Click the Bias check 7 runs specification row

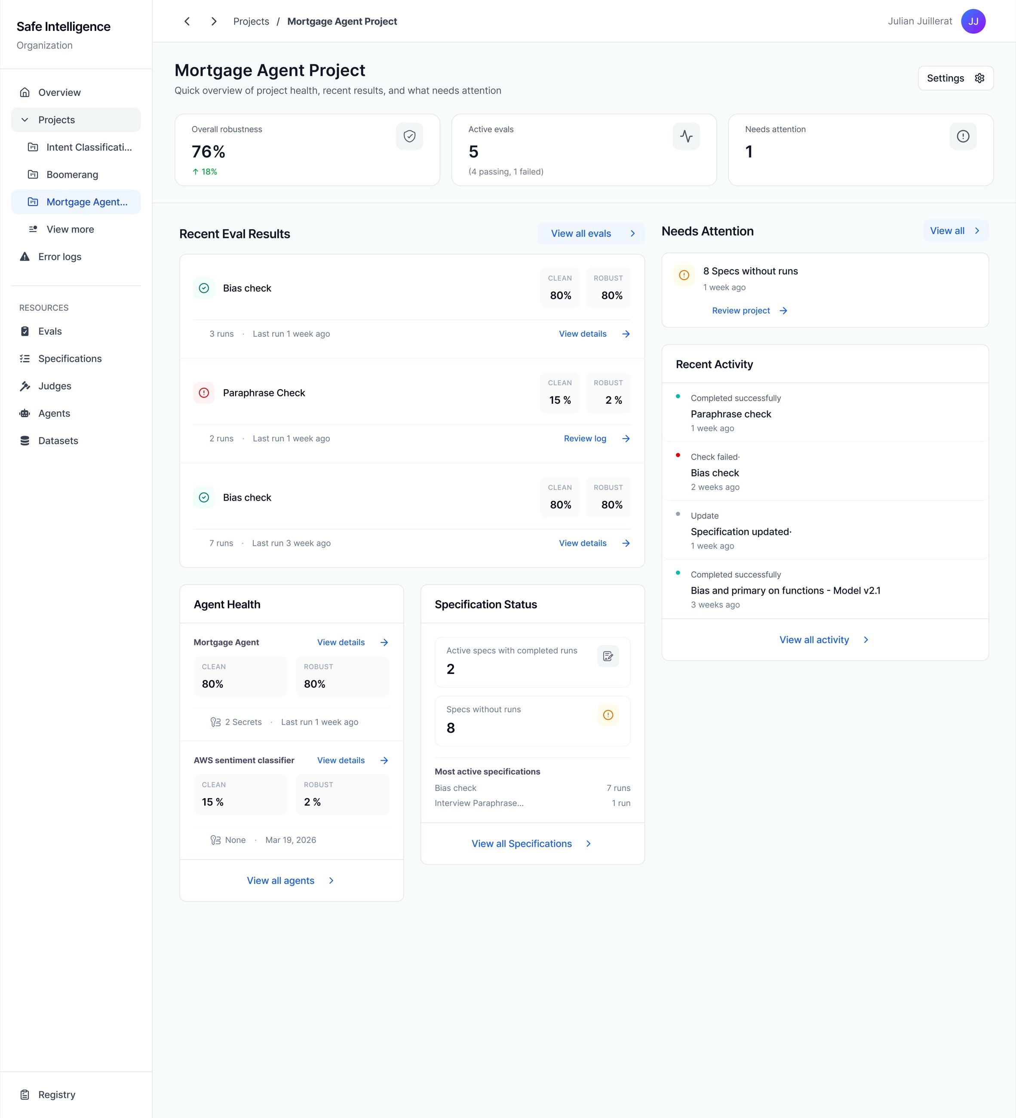point(532,788)
